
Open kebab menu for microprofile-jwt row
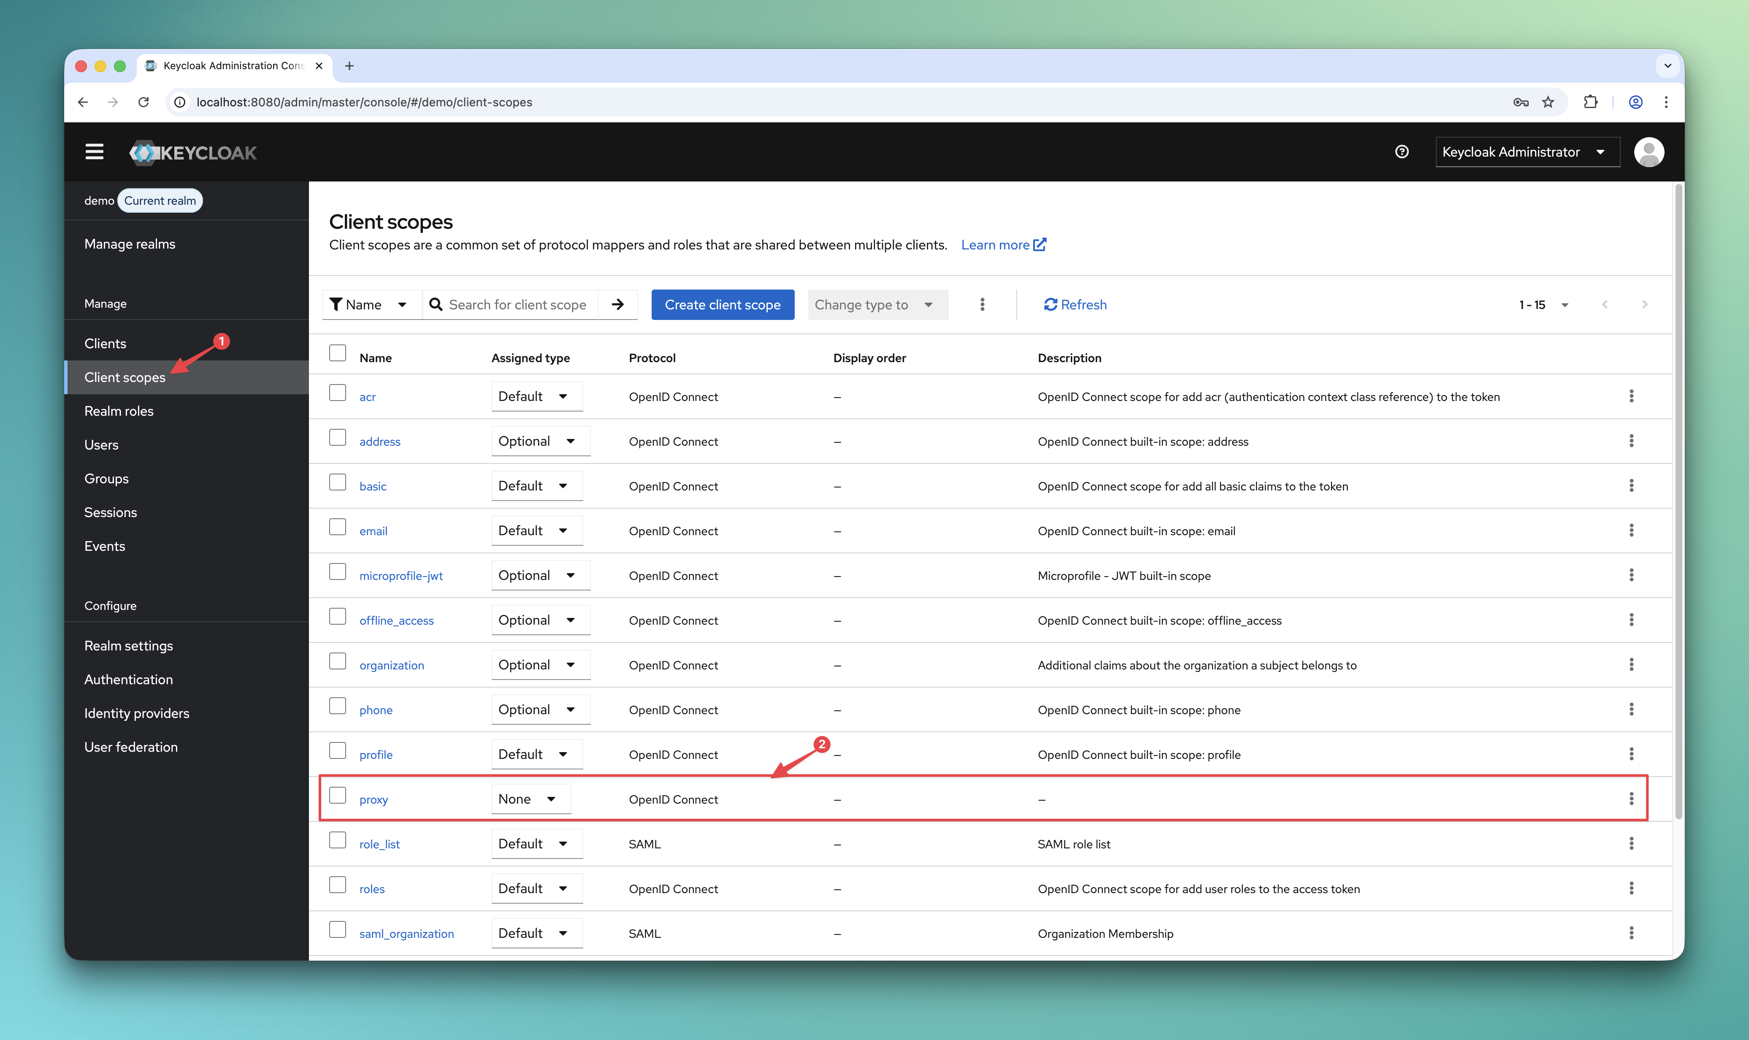pos(1631,575)
